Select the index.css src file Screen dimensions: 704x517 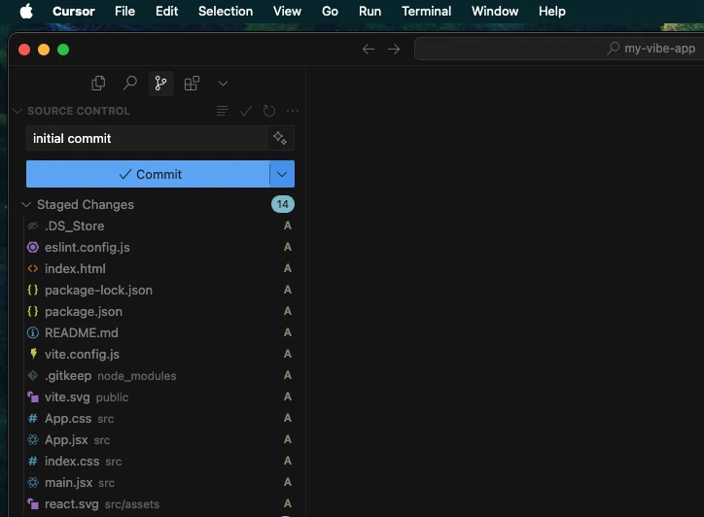tap(158, 461)
